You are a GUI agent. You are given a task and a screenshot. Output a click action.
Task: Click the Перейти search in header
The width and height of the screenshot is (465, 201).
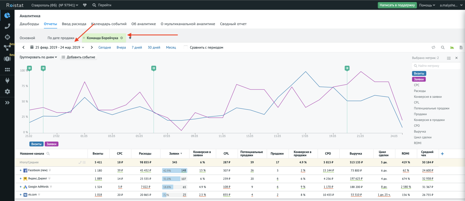point(102,5)
